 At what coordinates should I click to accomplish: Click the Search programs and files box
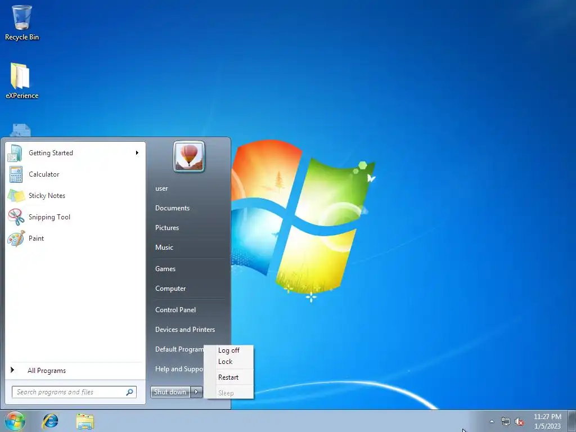(74, 392)
